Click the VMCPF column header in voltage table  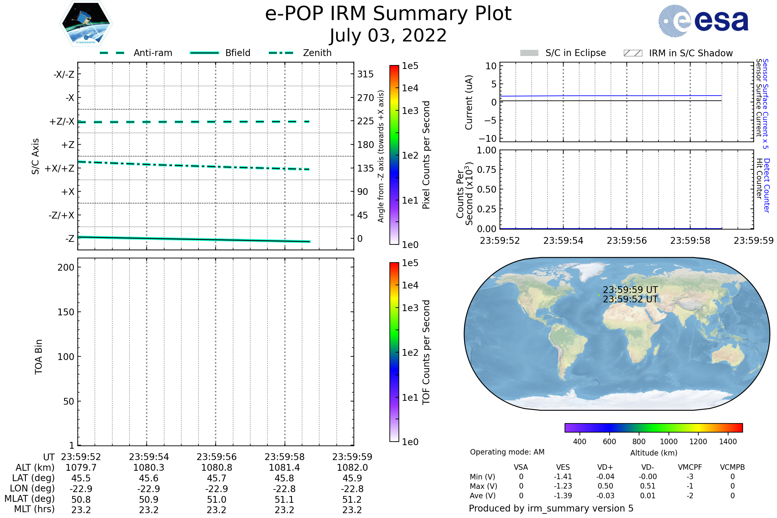click(x=690, y=467)
